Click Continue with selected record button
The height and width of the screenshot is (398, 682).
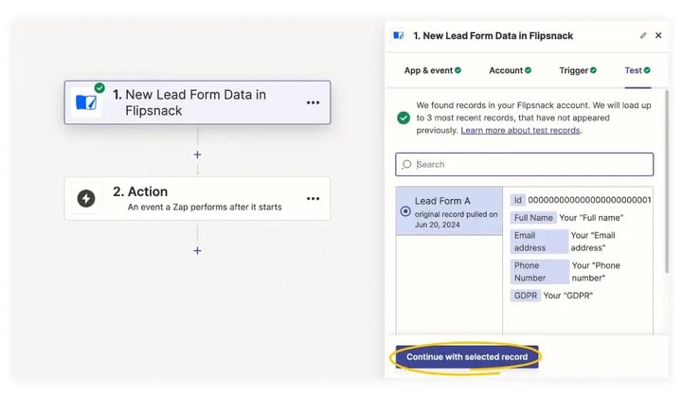[467, 356]
